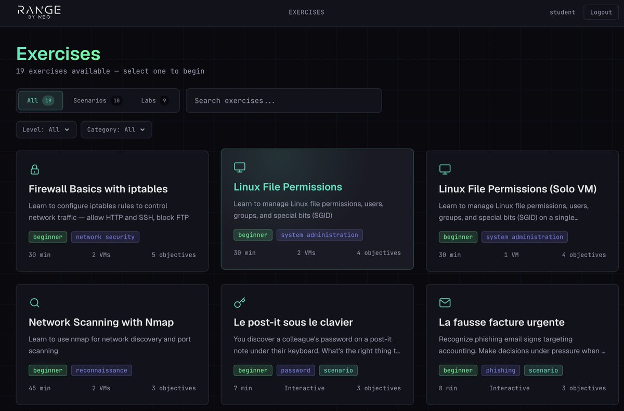Click the password tag
Viewport: 624px width, 411px height.
pyautogui.click(x=296, y=370)
